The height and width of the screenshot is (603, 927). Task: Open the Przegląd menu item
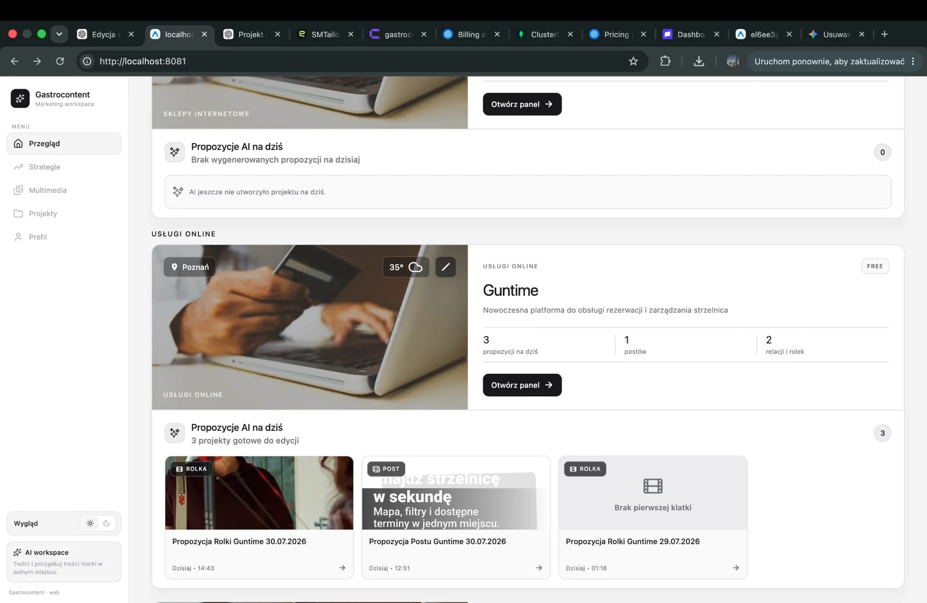(x=64, y=143)
